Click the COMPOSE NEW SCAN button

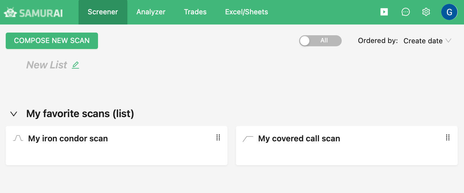pos(52,41)
